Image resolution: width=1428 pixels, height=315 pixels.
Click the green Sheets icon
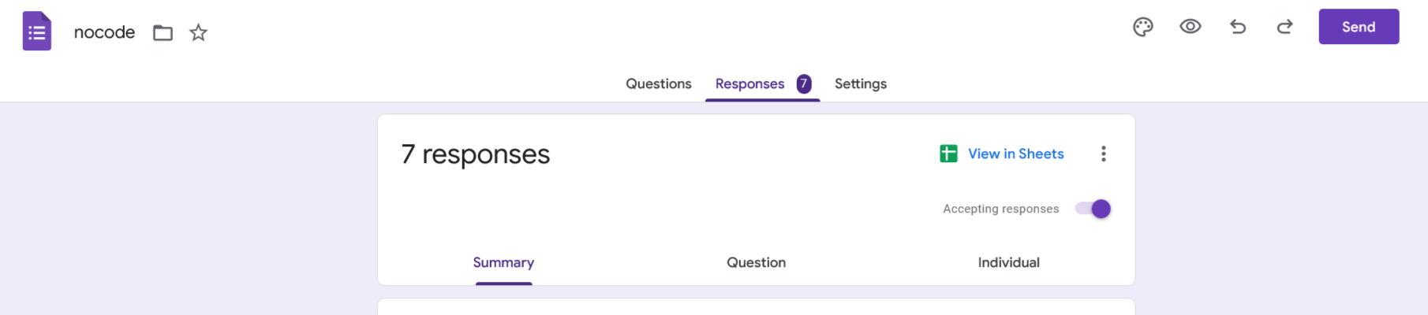(948, 154)
